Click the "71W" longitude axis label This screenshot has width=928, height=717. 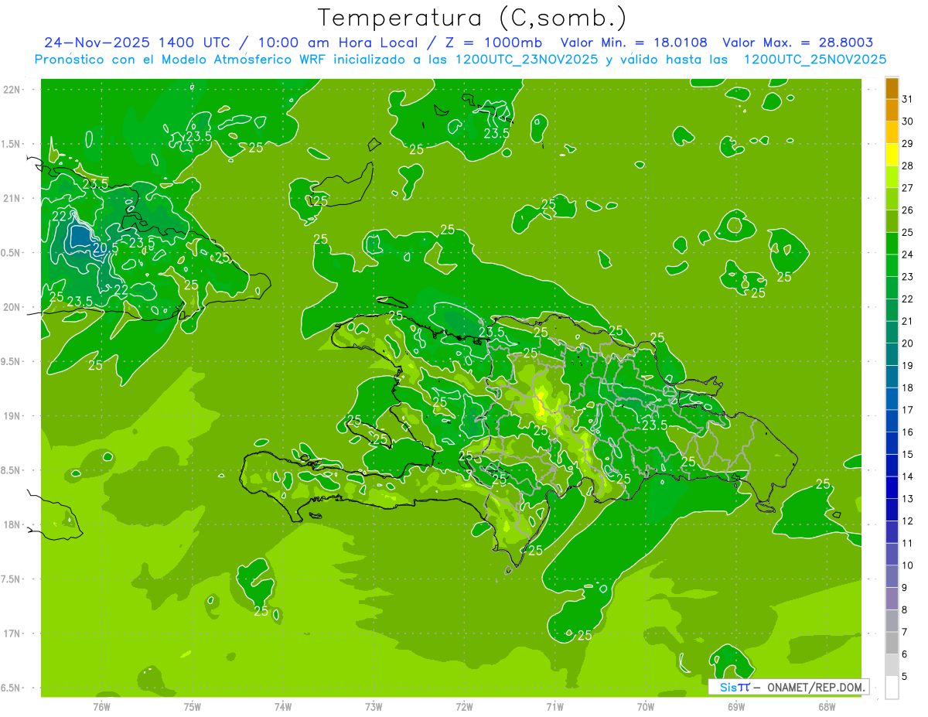pyautogui.click(x=554, y=706)
